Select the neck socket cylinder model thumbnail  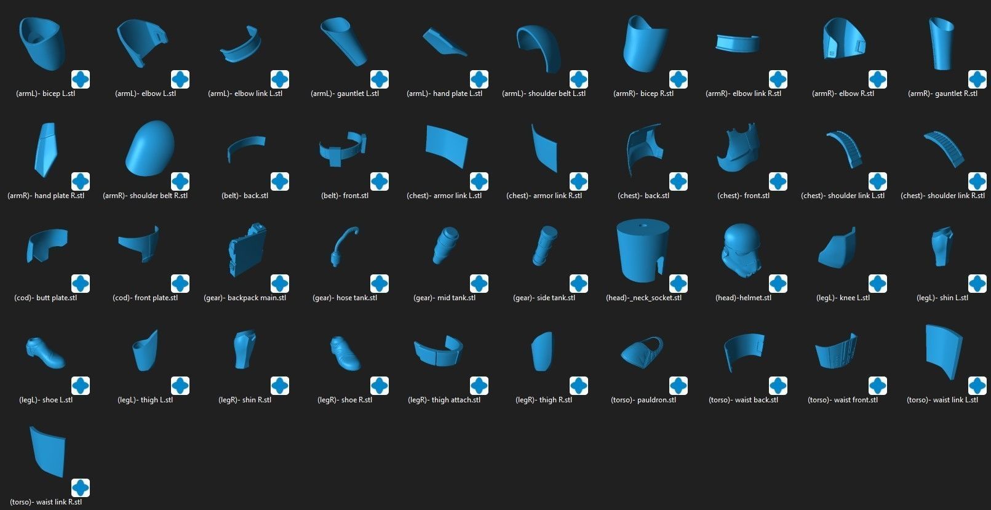point(643,251)
